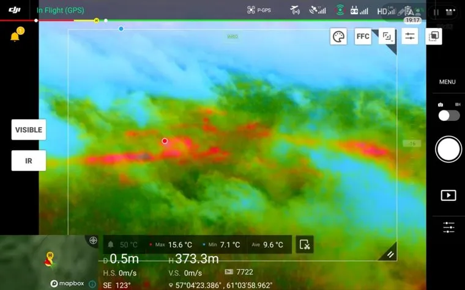
Task: Switch to VISIBLE camera view
Action: click(29, 130)
